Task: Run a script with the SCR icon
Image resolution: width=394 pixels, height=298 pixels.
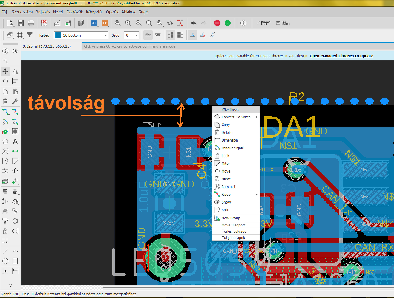Action: point(94,23)
